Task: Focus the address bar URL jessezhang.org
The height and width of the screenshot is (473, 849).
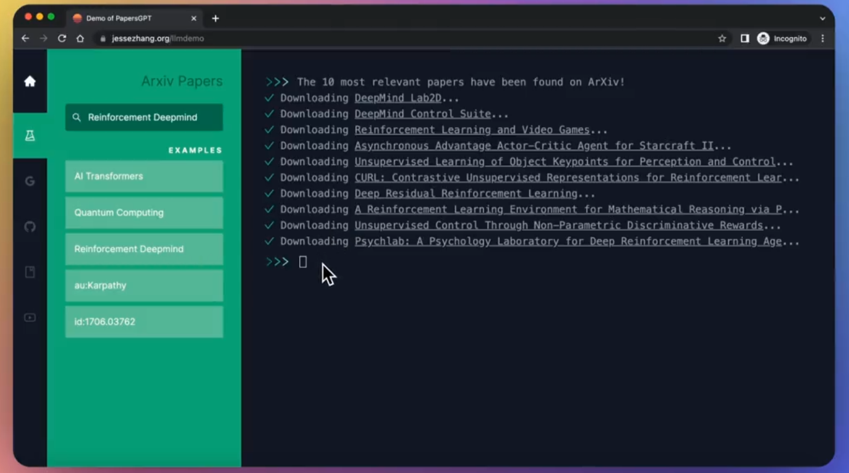Action: coord(157,38)
